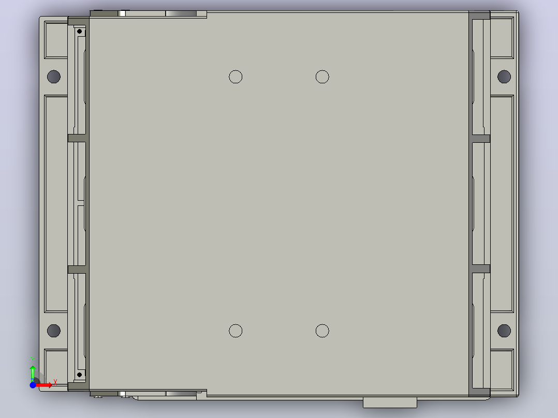Pick the lower dark mounting hole on right flange
The width and height of the screenshot is (558, 418).
coord(504,331)
